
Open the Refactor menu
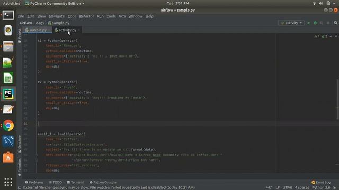tap(86, 16)
